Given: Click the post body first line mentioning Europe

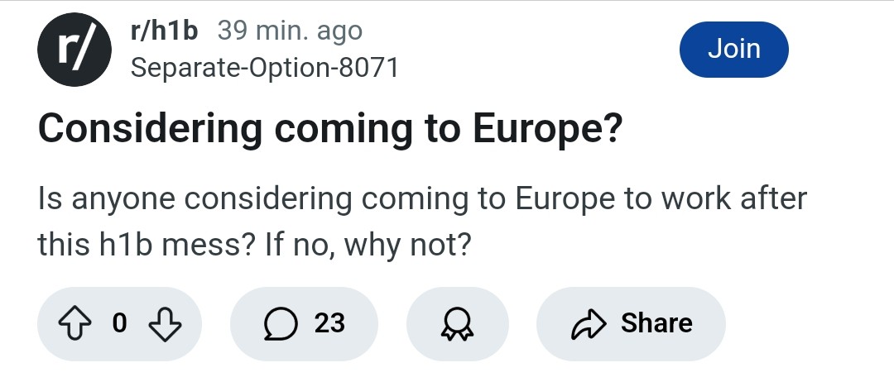Looking at the screenshot, I should [x=422, y=199].
